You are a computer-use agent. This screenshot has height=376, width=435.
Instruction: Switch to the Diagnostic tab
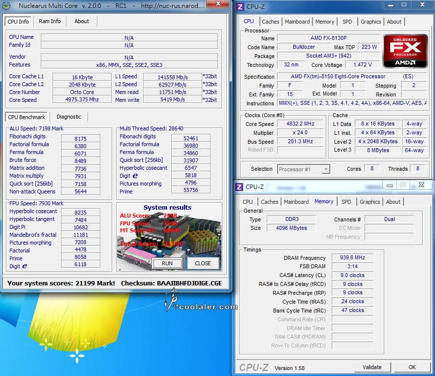pos(69,117)
